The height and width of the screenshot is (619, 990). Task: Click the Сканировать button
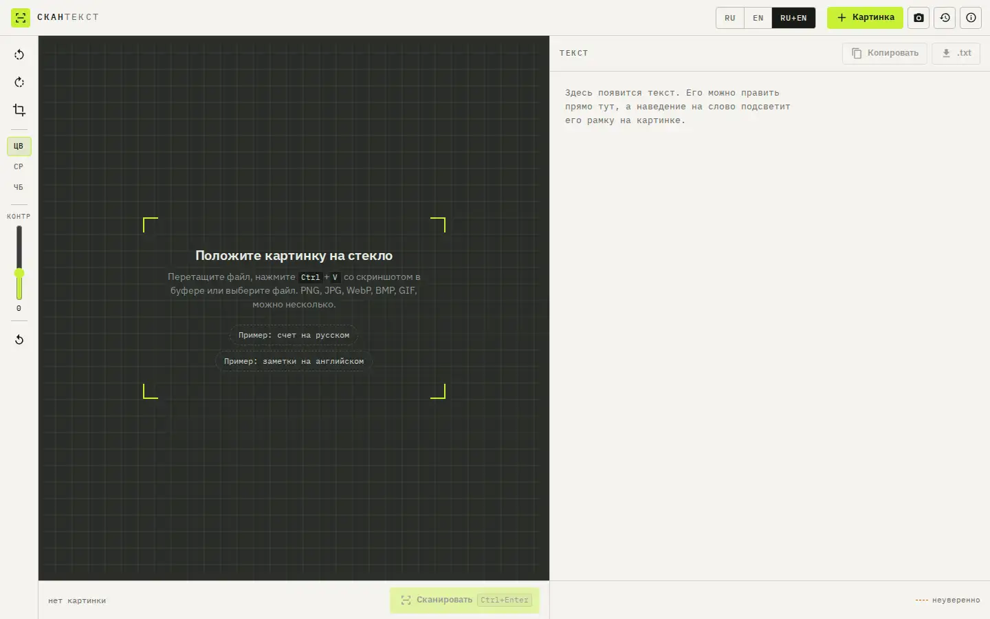(x=465, y=600)
